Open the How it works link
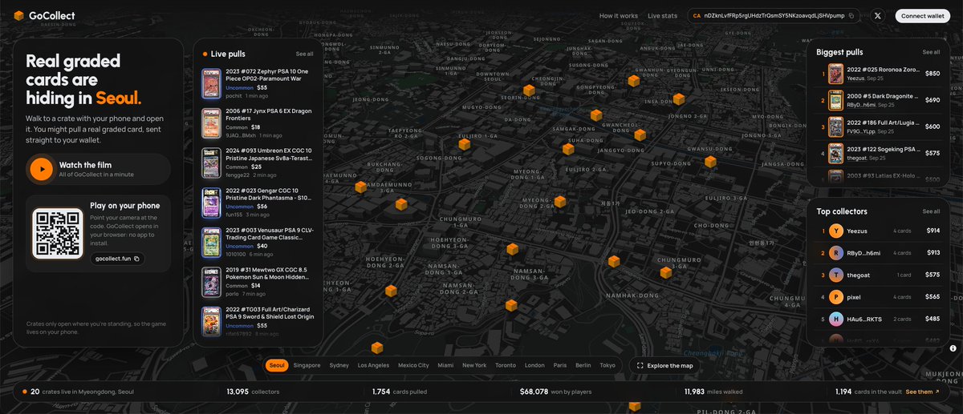The height and width of the screenshot is (414, 963). 619,16
